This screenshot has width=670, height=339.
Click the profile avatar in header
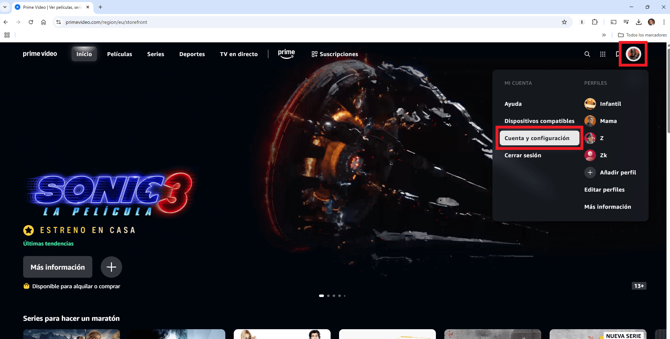pyautogui.click(x=633, y=54)
